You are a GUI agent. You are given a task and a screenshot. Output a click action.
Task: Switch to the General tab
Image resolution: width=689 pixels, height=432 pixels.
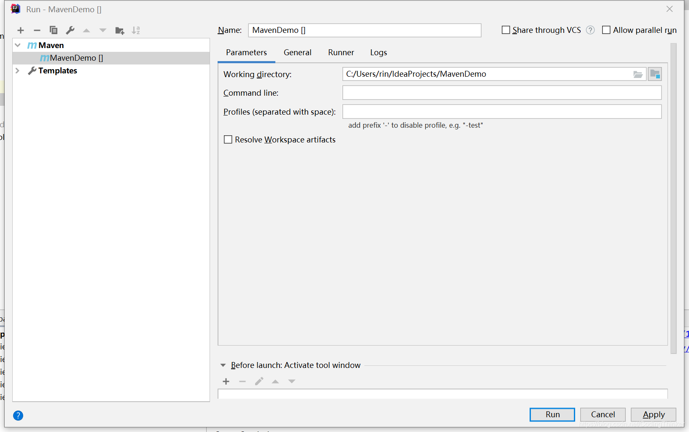[297, 52]
